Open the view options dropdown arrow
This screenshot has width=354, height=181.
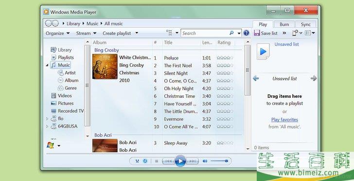(x=177, y=33)
